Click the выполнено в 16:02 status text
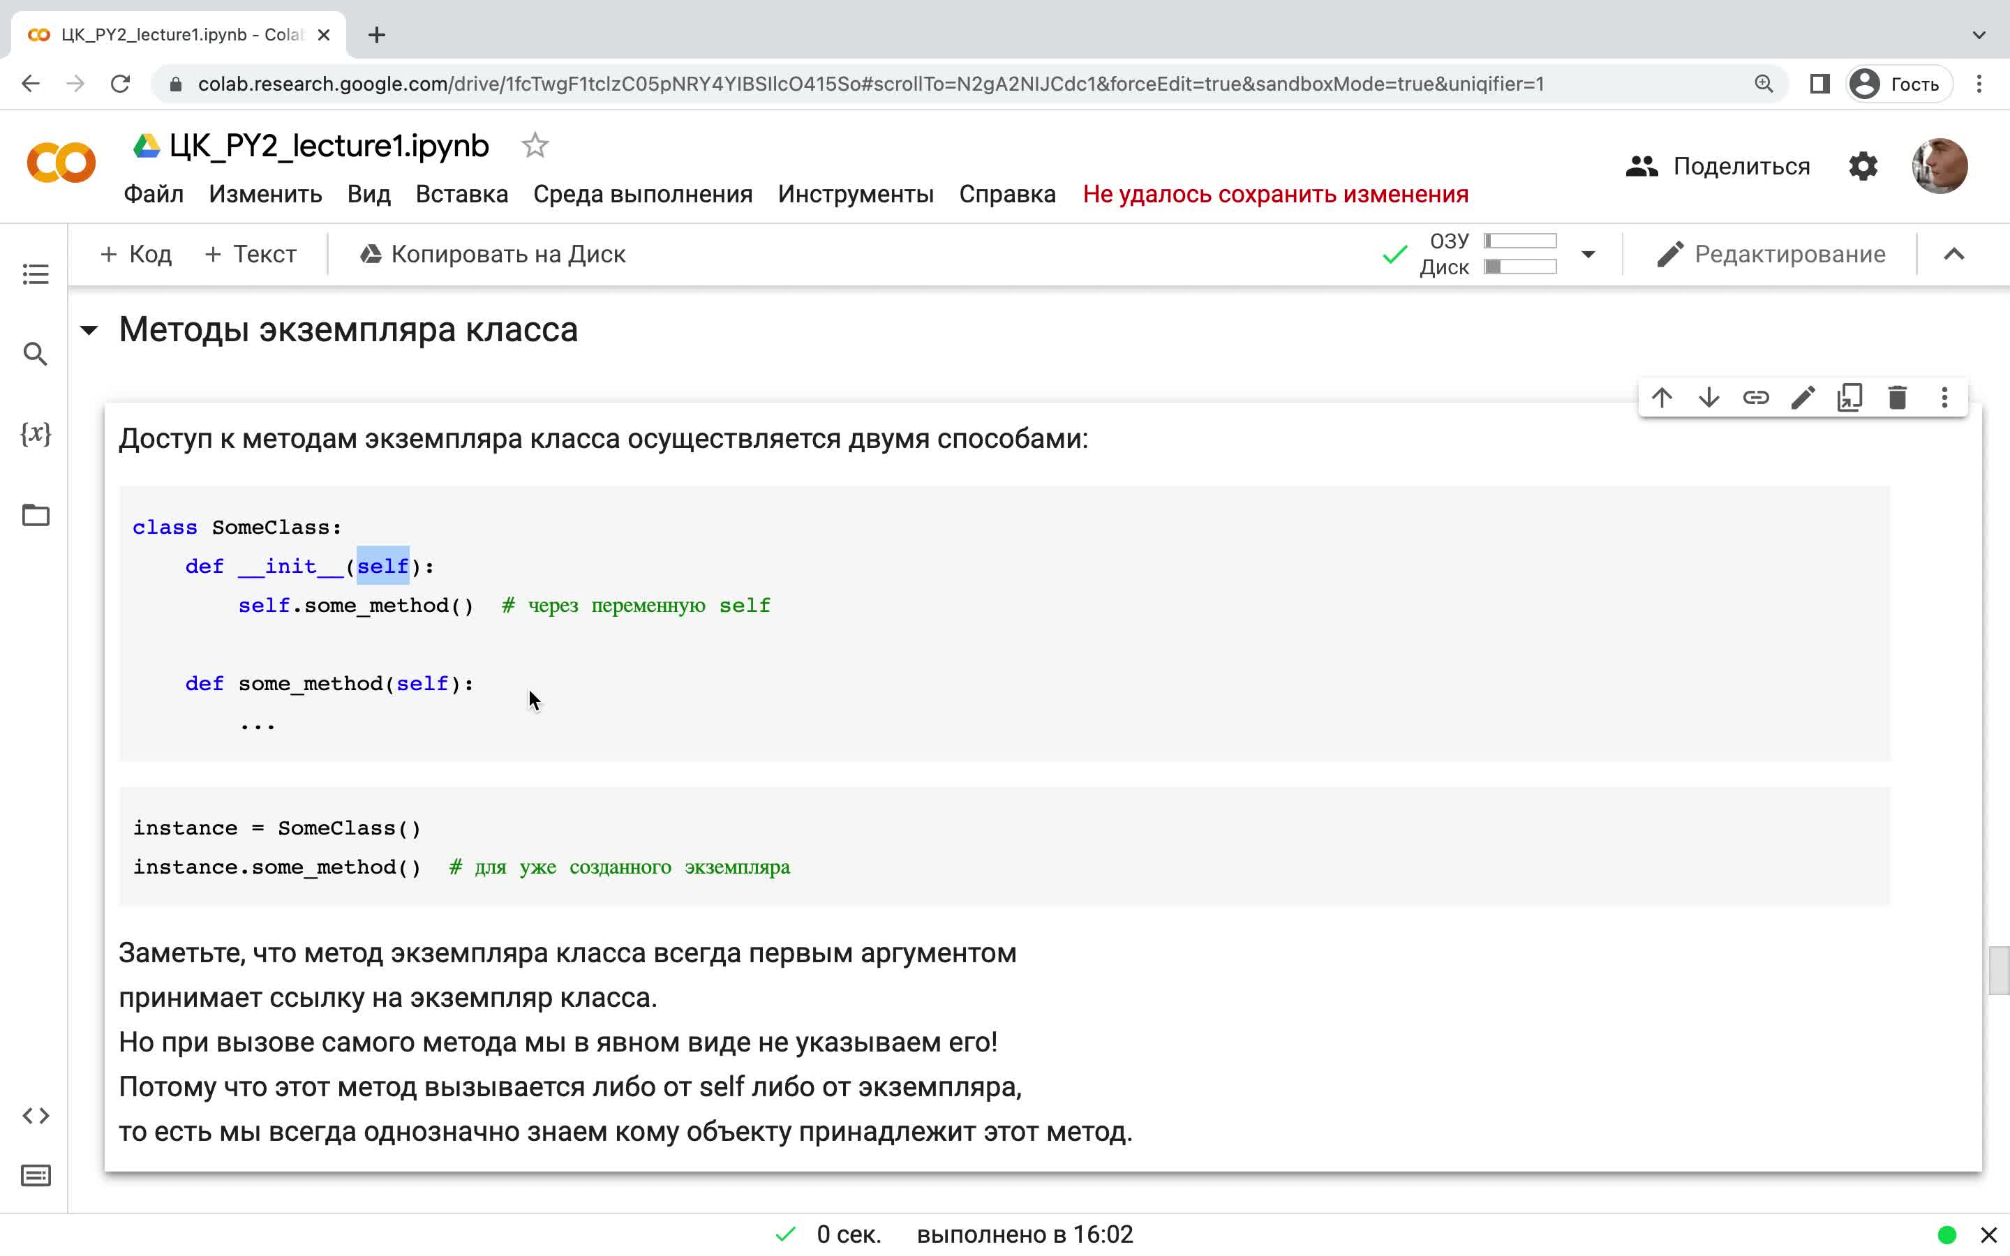This screenshot has width=2010, height=1256. click(1024, 1235)
